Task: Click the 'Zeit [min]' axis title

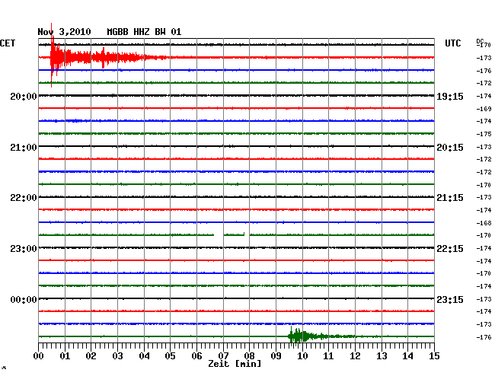Action: point(235,364)
